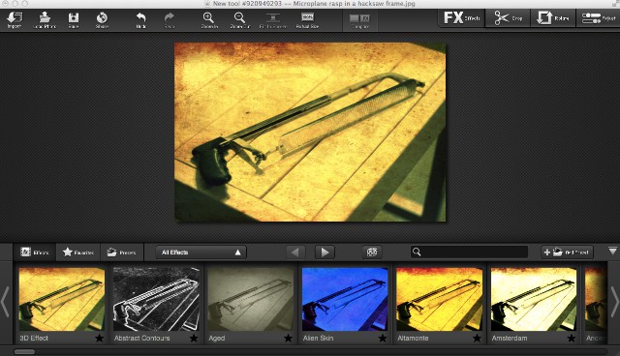Open the Presets tab

click(121, 252)
